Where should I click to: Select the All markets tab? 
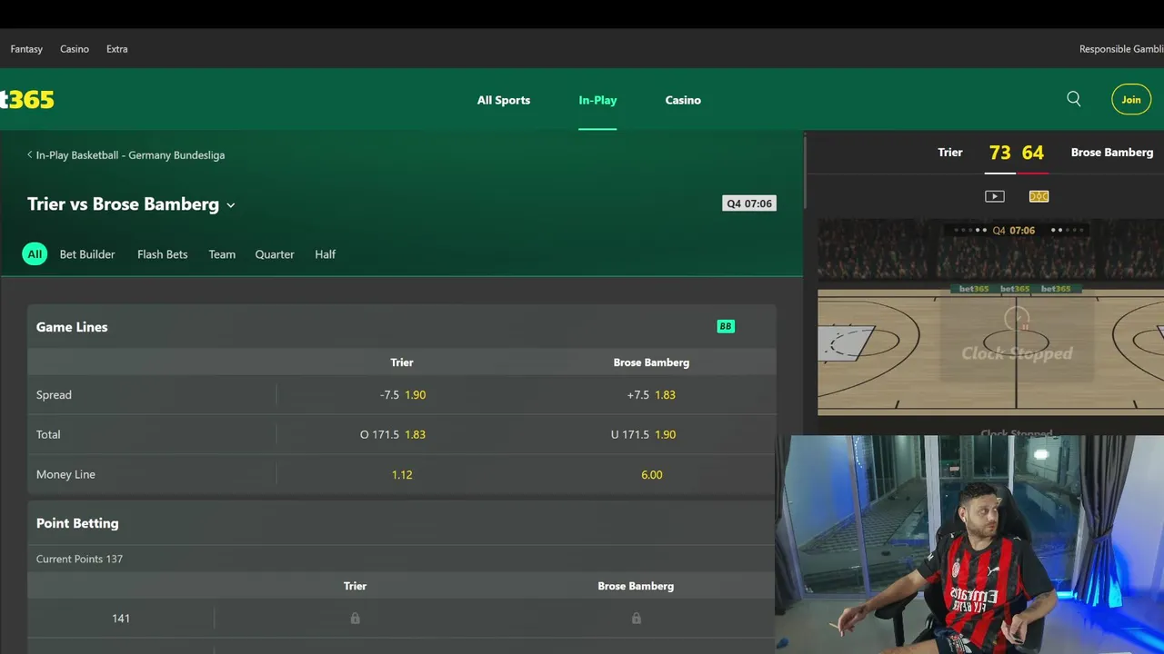[35, 254]
